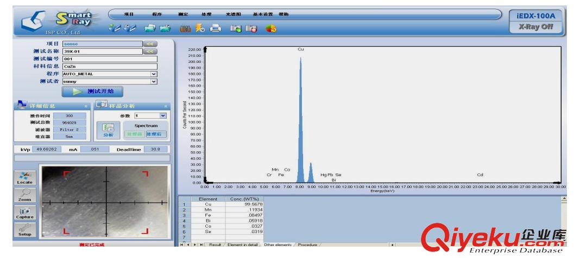Click the Locate tool icon
580x258 pixels.
pos(25,178)
